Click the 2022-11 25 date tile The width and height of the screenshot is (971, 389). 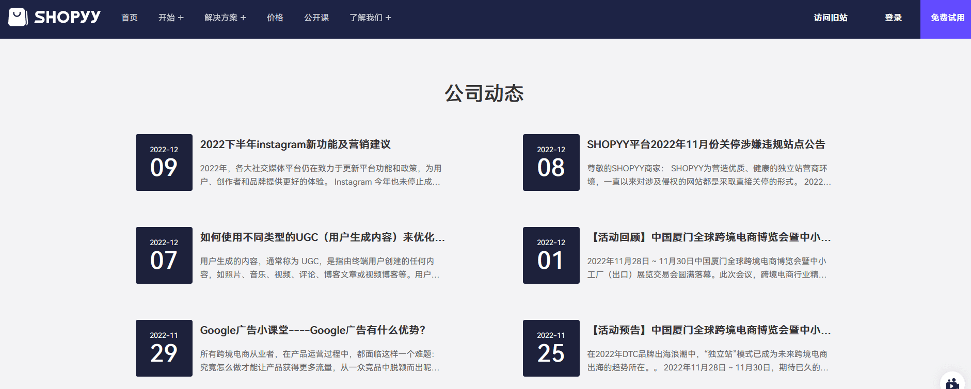click(x=551, y=348)
